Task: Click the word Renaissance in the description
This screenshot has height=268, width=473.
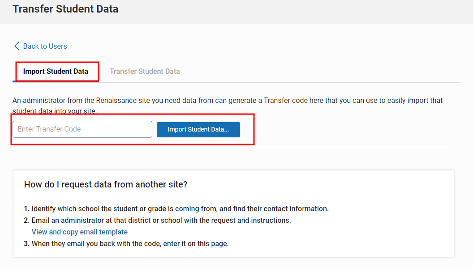Action: coord(123,100)
